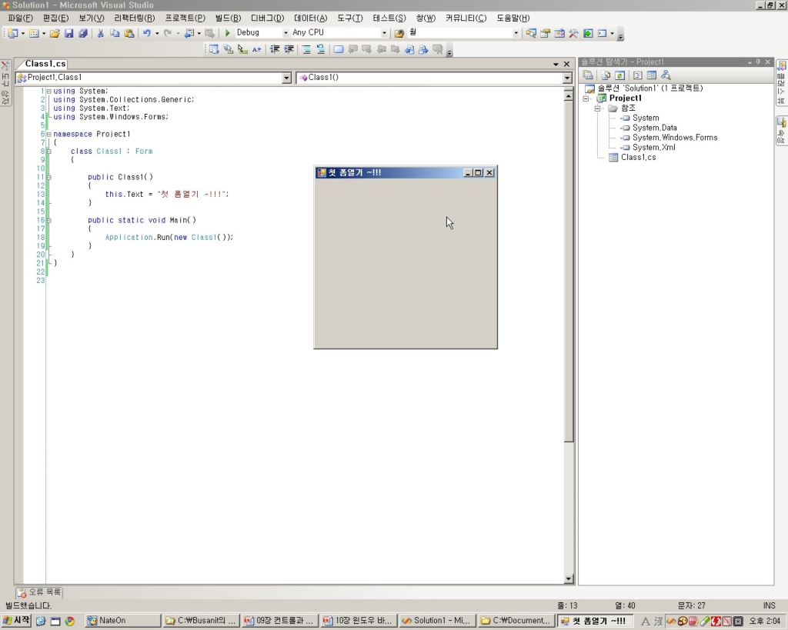The height and width of the screenshot is (630, 788).
Task: Click the Navigate Backward icon
Action: pos(189,33)
